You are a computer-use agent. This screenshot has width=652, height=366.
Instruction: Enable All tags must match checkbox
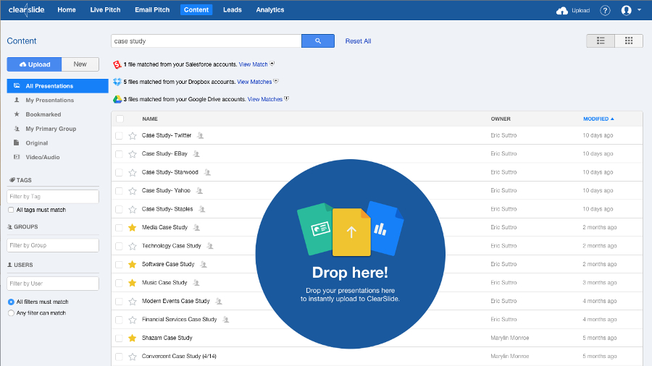11,210
